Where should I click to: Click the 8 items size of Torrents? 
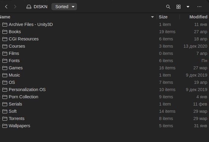166,118
